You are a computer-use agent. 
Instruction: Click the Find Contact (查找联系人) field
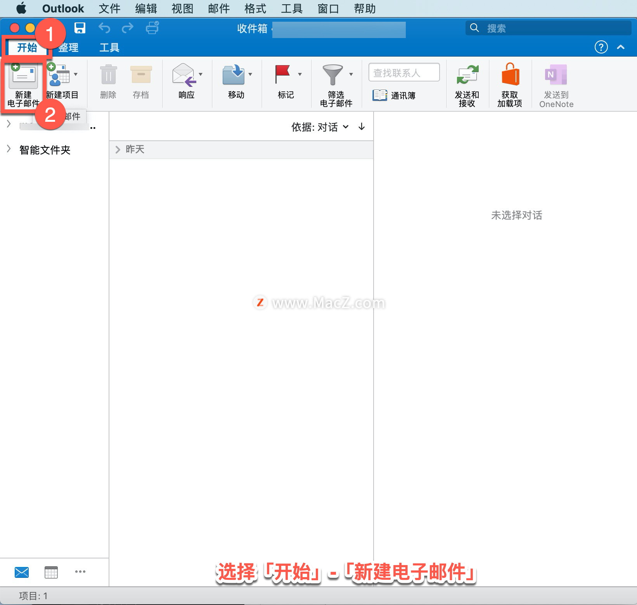click(x=404, y=73)
